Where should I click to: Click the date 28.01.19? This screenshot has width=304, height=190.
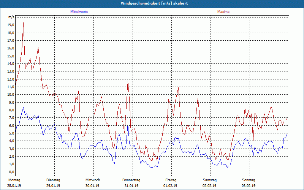[x=14, y=186]
